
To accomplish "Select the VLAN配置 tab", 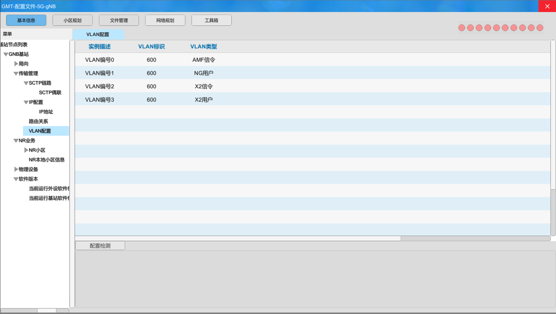I will pos(98,34).
